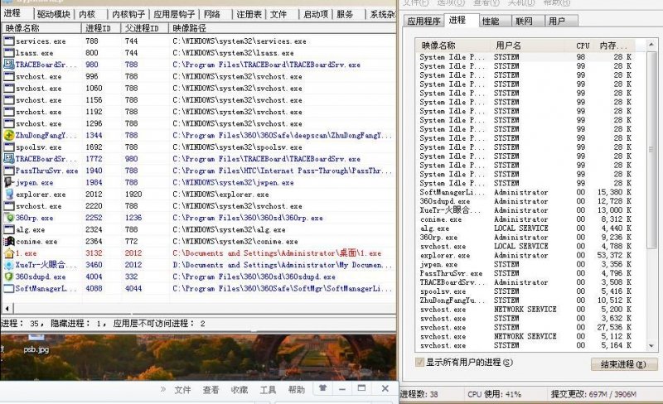663x404 pixels.
Task: Switch to the 注册表 tab
Action: [249, 14]
